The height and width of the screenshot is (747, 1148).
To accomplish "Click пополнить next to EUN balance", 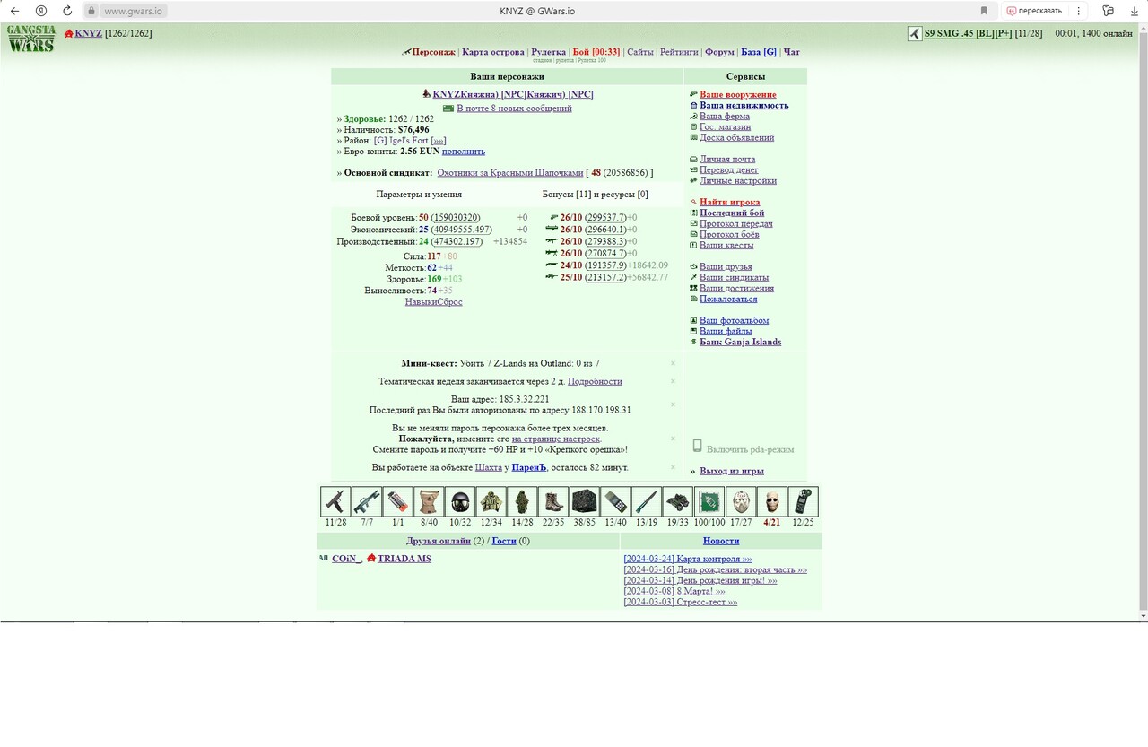I will (x=464, y=152).
